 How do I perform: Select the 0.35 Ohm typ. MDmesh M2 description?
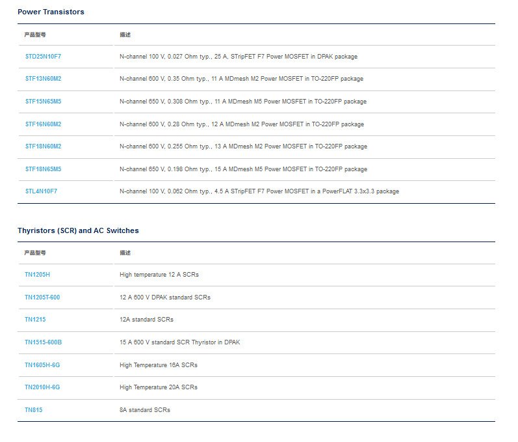(242, 79)
